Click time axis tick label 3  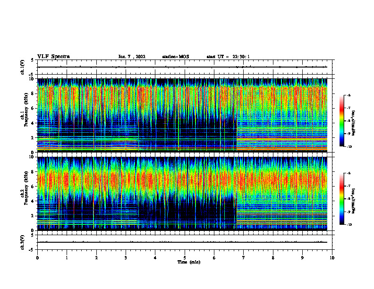(x=126, y=258)
